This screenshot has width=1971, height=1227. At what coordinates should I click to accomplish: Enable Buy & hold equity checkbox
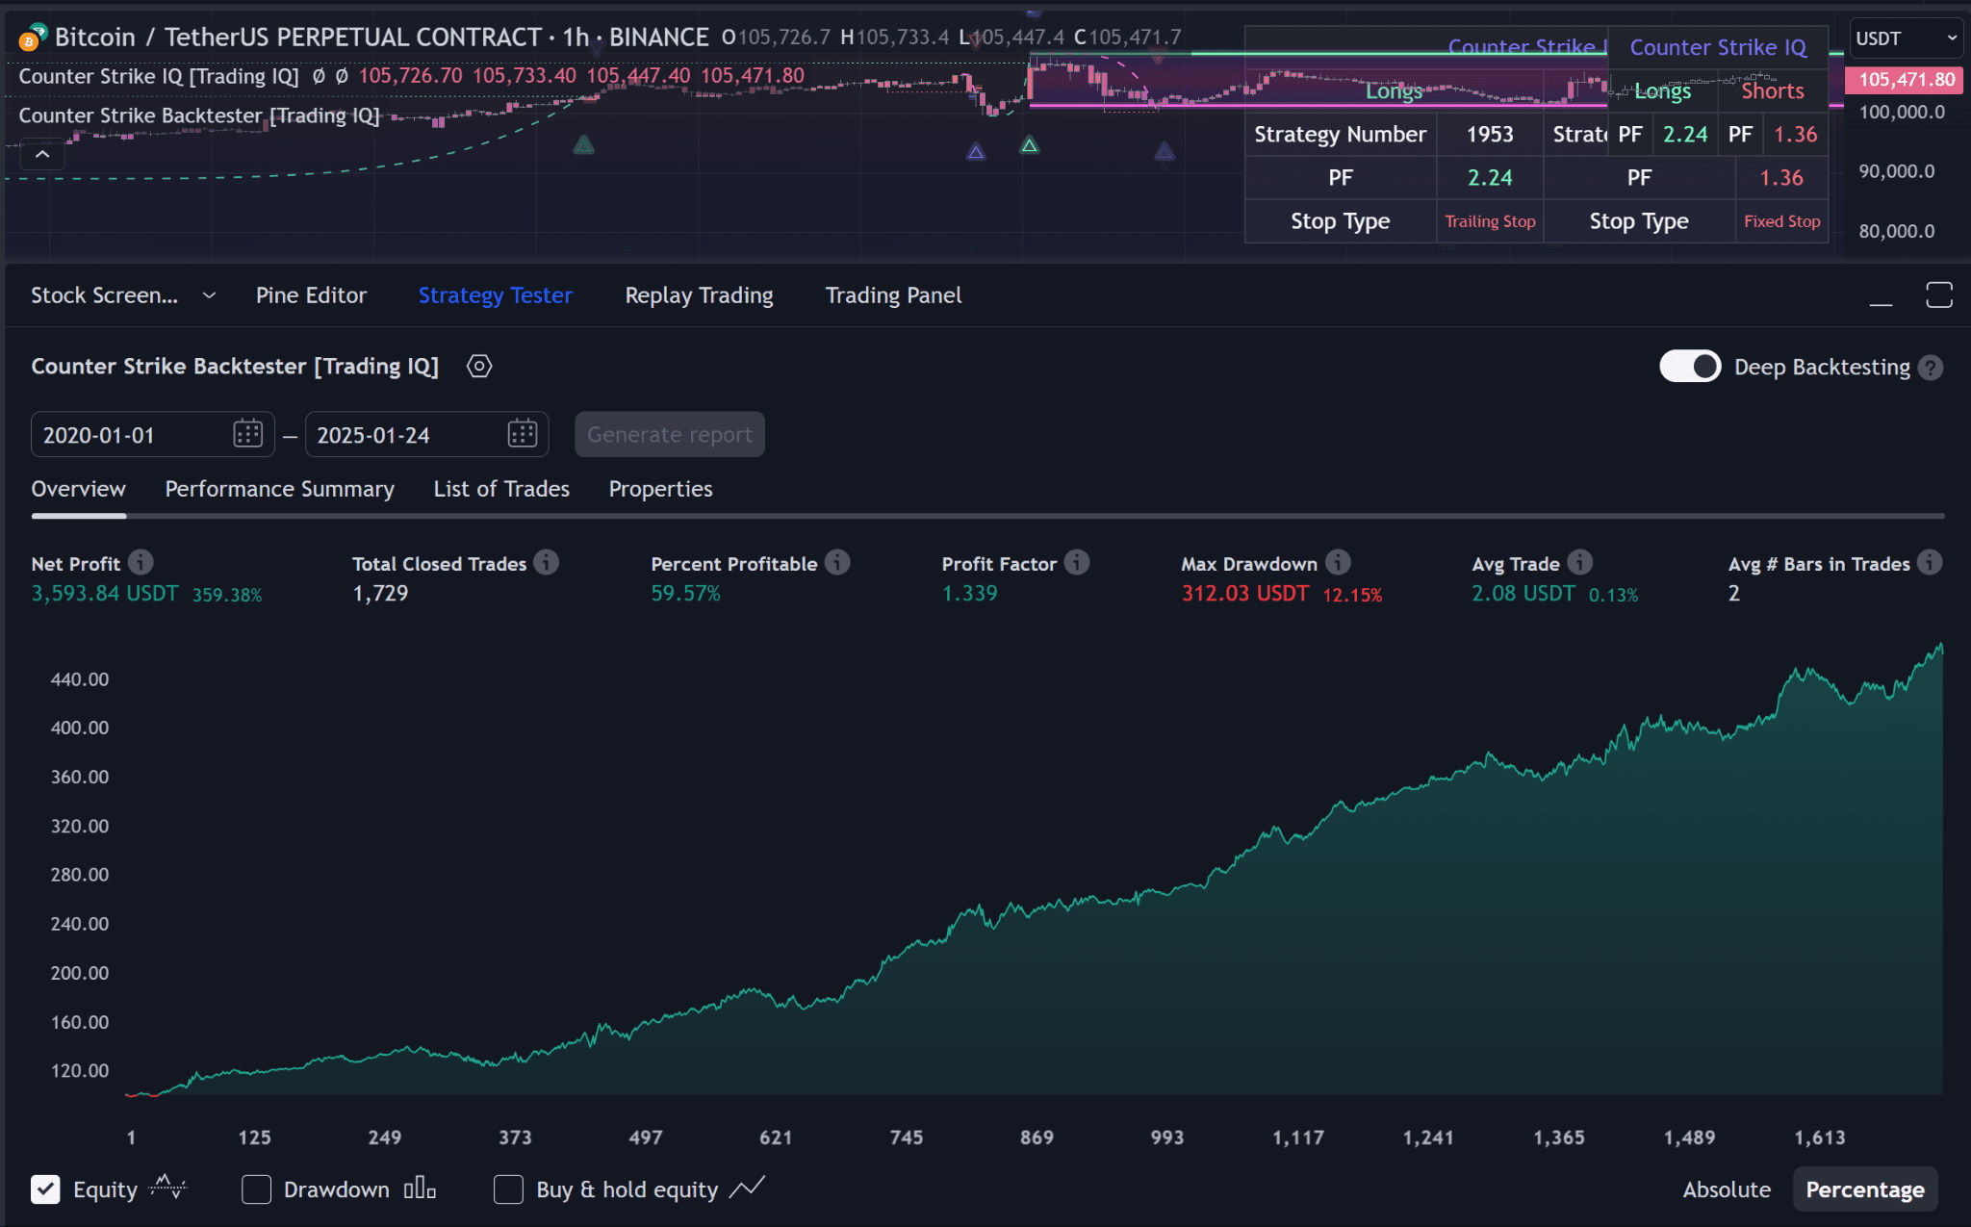click(508, 1189)
